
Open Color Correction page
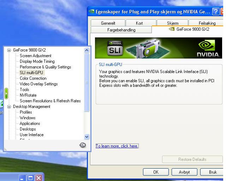pyautogui.click(x=33, y=78)
